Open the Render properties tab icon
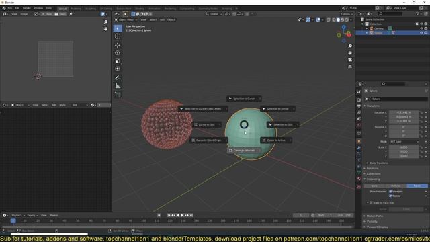This screenshot has height=242, width=430. (359, 100)
